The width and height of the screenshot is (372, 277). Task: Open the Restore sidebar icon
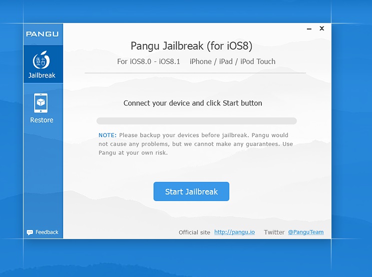point(41,103)
